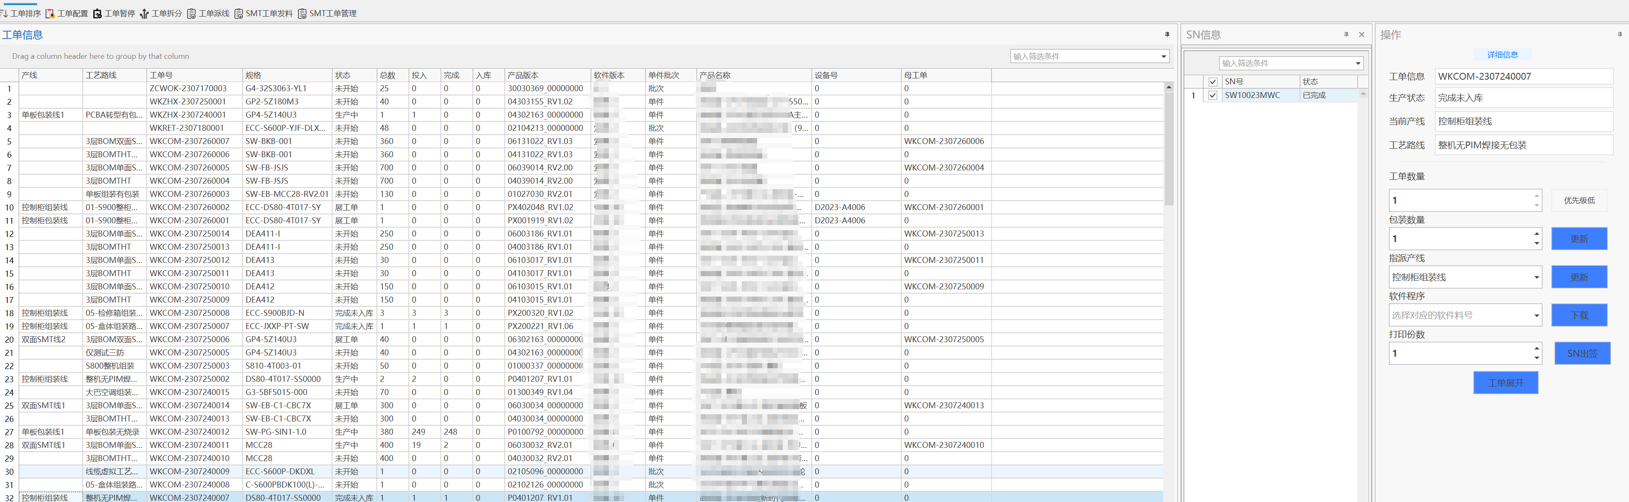
Task: Close the SN信息 panel
Action: [x=1362, y=35]
